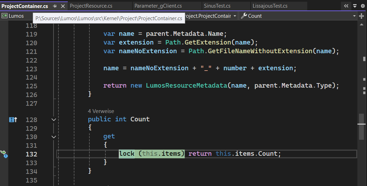Collapse the Count property at line 128
Image resolution: width=367 pixels, height=186 pixels.
(x=54, y=119)
